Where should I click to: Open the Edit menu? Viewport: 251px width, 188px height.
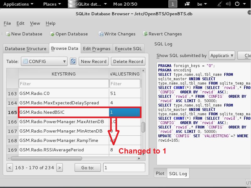[20, 23]
